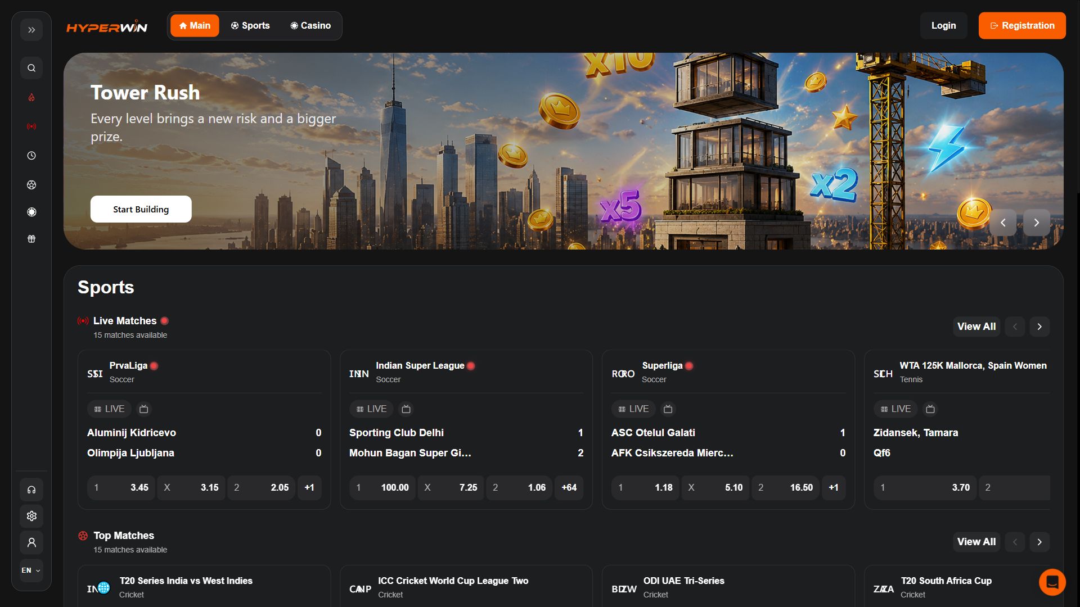Screen dimensions: 1080x607
Task: Expand +64 more markets on Indian Super League
Action: tap(569, 487)
